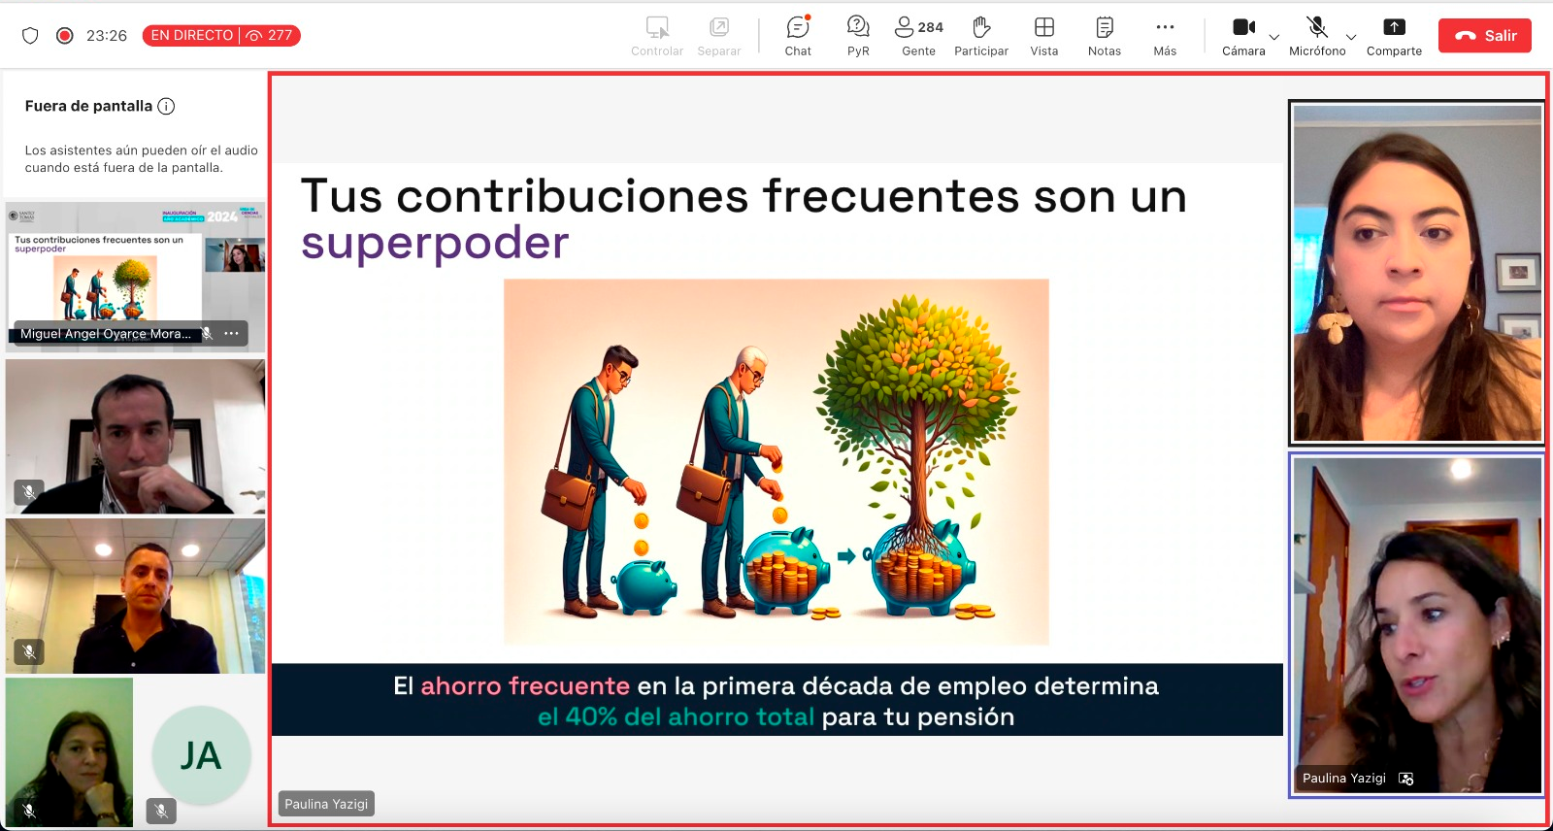Screen dimensions: 1553x831
Task: Click the Participar raise hand icon
Action: pos(981,36)
